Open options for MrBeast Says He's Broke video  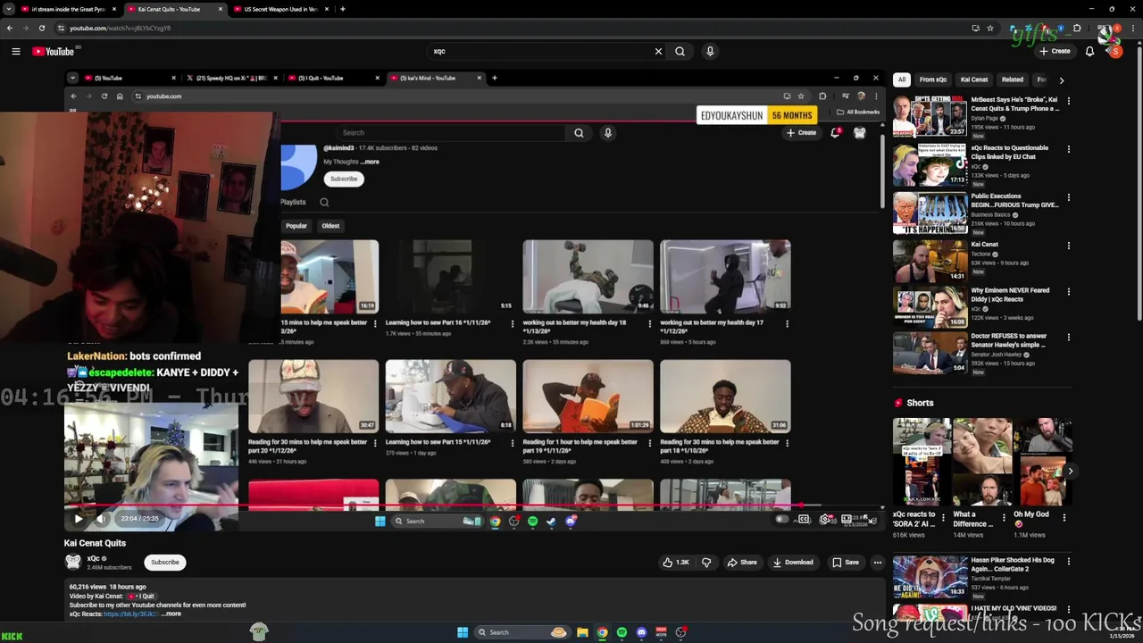(1068, 100)
